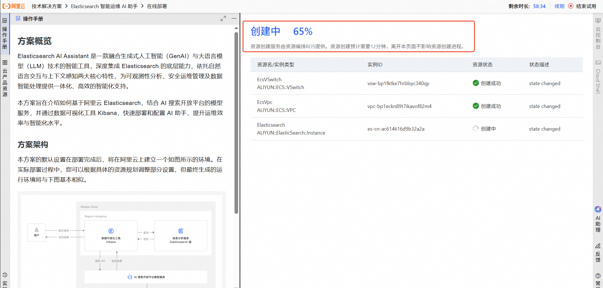Click the 状态描述 column header

539,65
